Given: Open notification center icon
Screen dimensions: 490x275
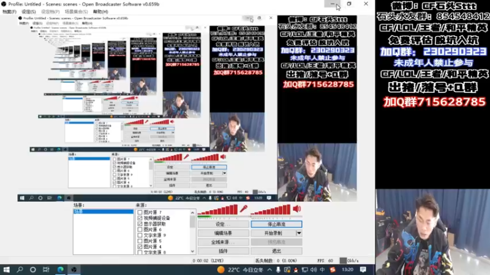Looking at the screenshot, I should pyautogui.click(x=363, y=269).
